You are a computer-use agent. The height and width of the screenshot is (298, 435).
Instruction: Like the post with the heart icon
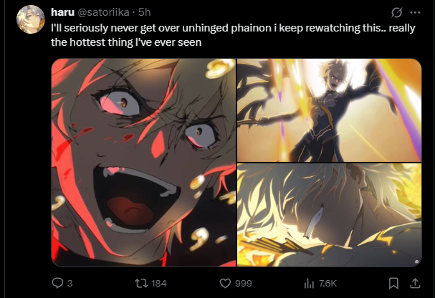225,283
